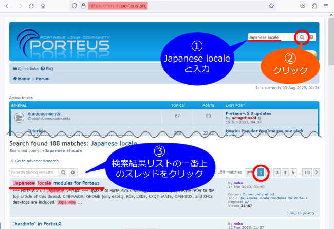
Task: Click the Home house icon in breadcrumbs
Action: click(x=15, y=79)
